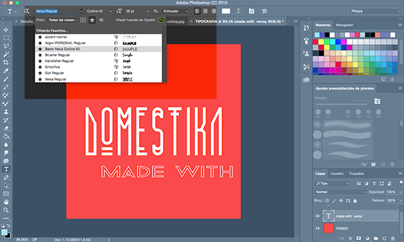This screenshot has height=242, width=404.
Task: Select the Eyedropper tool
Action: tap(6, 71)
